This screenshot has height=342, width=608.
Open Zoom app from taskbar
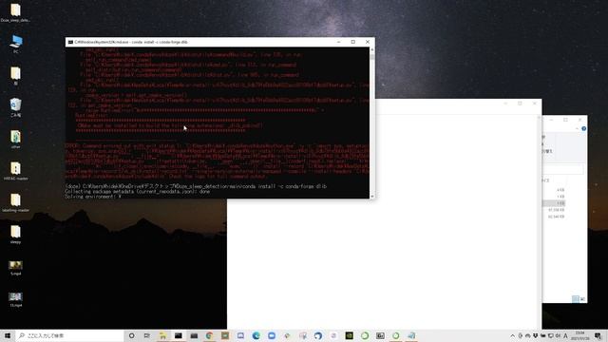[272, 335]
